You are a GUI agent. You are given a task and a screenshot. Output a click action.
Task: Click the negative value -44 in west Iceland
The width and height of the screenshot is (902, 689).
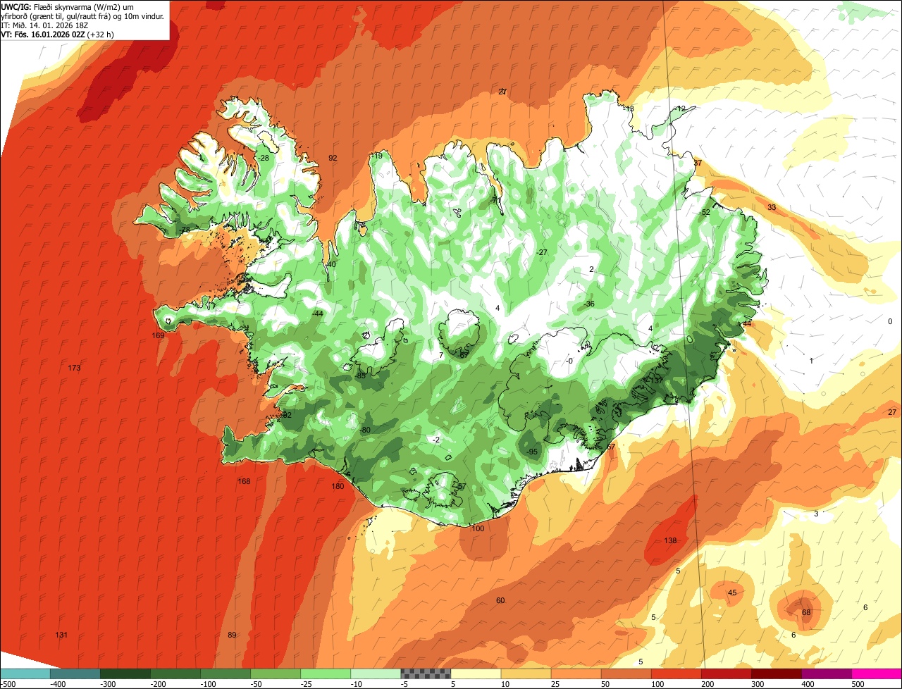point(317,314)
